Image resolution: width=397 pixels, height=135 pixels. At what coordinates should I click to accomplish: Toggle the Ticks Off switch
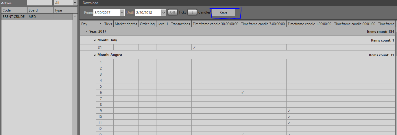pos(173,12)
